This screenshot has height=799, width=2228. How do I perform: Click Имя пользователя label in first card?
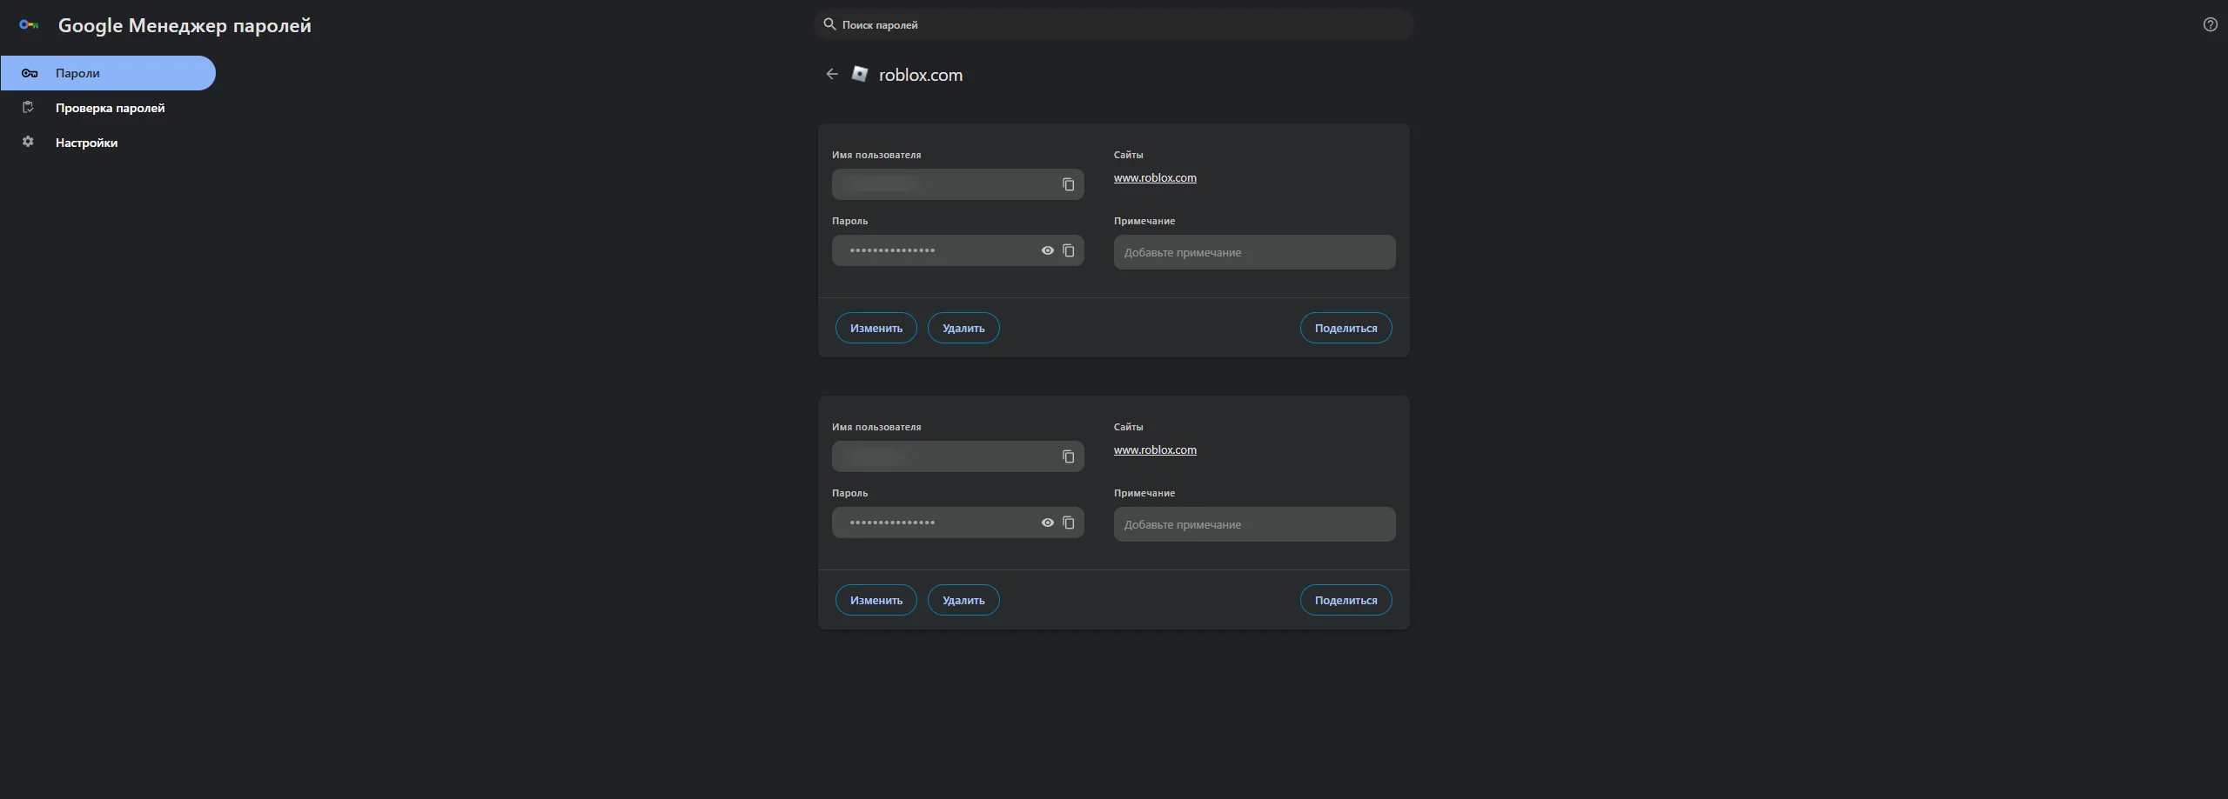click(876, 155)
